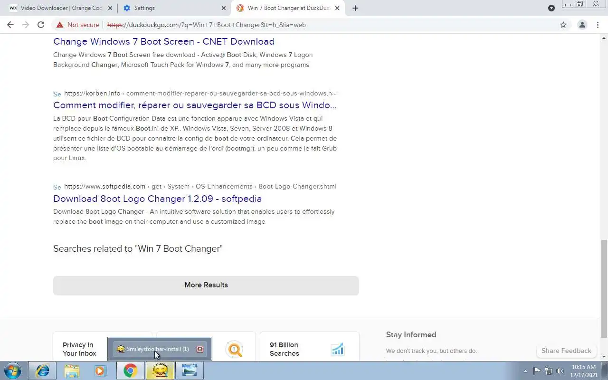Click the Share Feedback button

point(566,351)
